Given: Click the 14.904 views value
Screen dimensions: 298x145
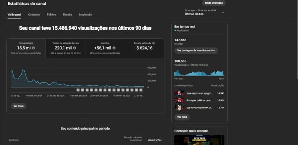Looking at the screenshot, I should (221, 100).
